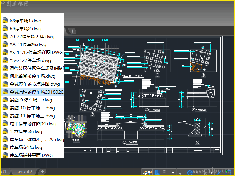Click the DWG icon beside 景施-9 停车场一.dwg
Screen dimensions: 235x176
pos(5,100)
